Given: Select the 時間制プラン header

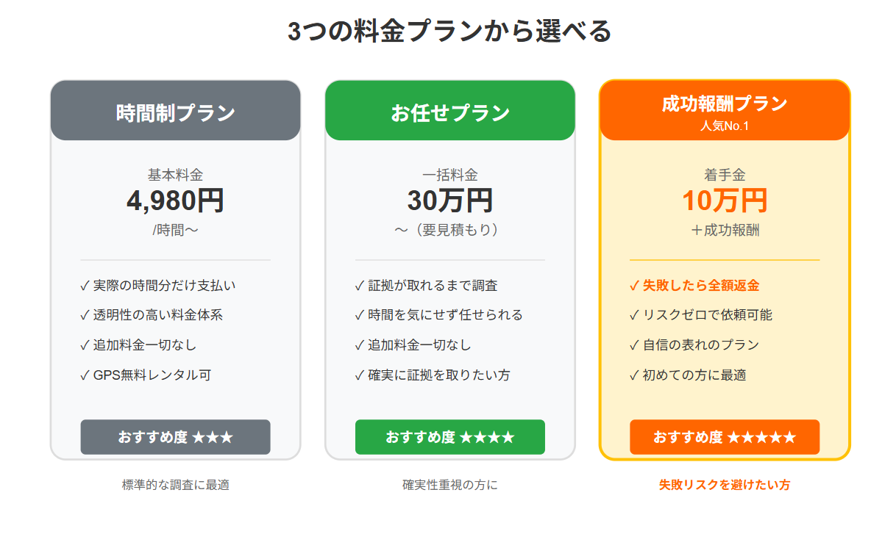Looking at the screenshot, I should pyautogui.click(x=175, y=110).
